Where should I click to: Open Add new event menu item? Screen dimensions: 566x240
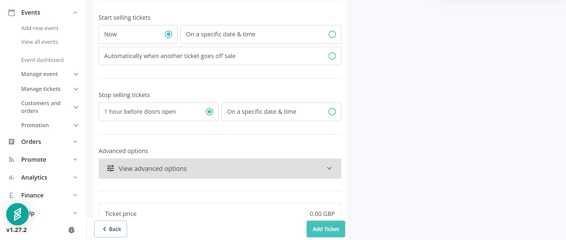coord(40,28)
